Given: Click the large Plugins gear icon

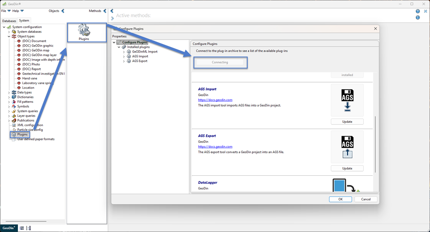Looking at the screenshot, I should coord(84,30).
